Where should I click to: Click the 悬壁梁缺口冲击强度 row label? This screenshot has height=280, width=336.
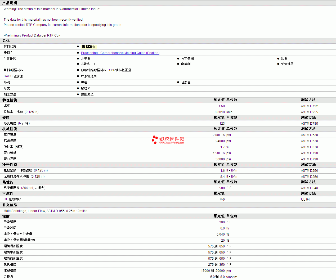[26, 170]
